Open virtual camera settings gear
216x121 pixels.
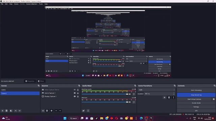tap(214, 99)
